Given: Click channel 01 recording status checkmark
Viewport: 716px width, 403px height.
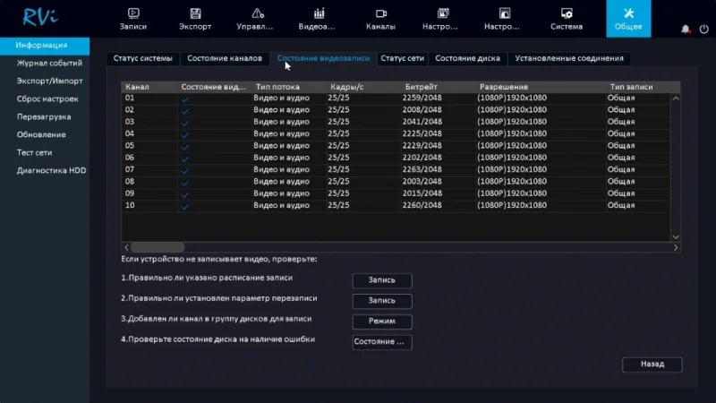Looking at the screenshot, I should tap(185, 99).
